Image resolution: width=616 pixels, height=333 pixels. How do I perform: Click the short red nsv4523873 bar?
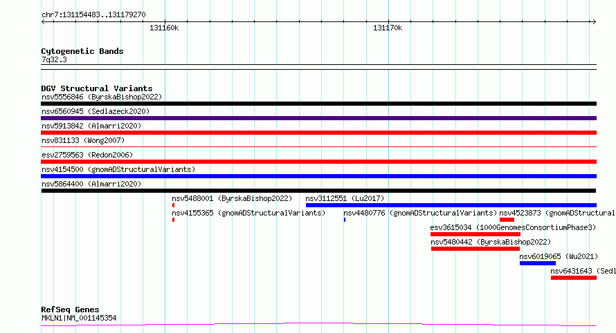click(x=507, y=220)
